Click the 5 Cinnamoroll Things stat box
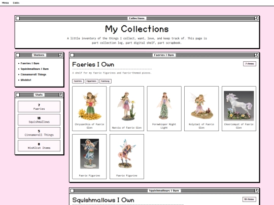This screenshot has width=274, height=205. [x=39, y=133]
